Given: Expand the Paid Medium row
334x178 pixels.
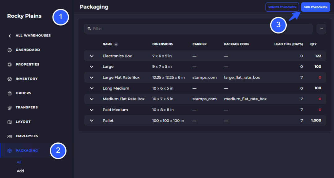Looking at the screenshot, I should [92, 110].
